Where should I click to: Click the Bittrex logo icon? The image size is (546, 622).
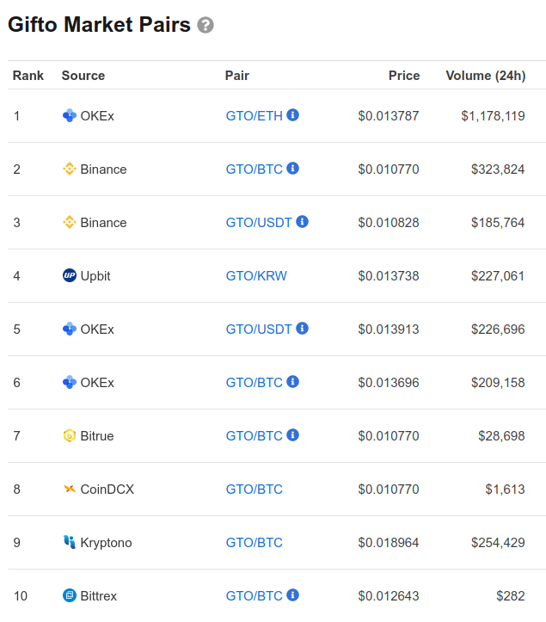(70, 595)
